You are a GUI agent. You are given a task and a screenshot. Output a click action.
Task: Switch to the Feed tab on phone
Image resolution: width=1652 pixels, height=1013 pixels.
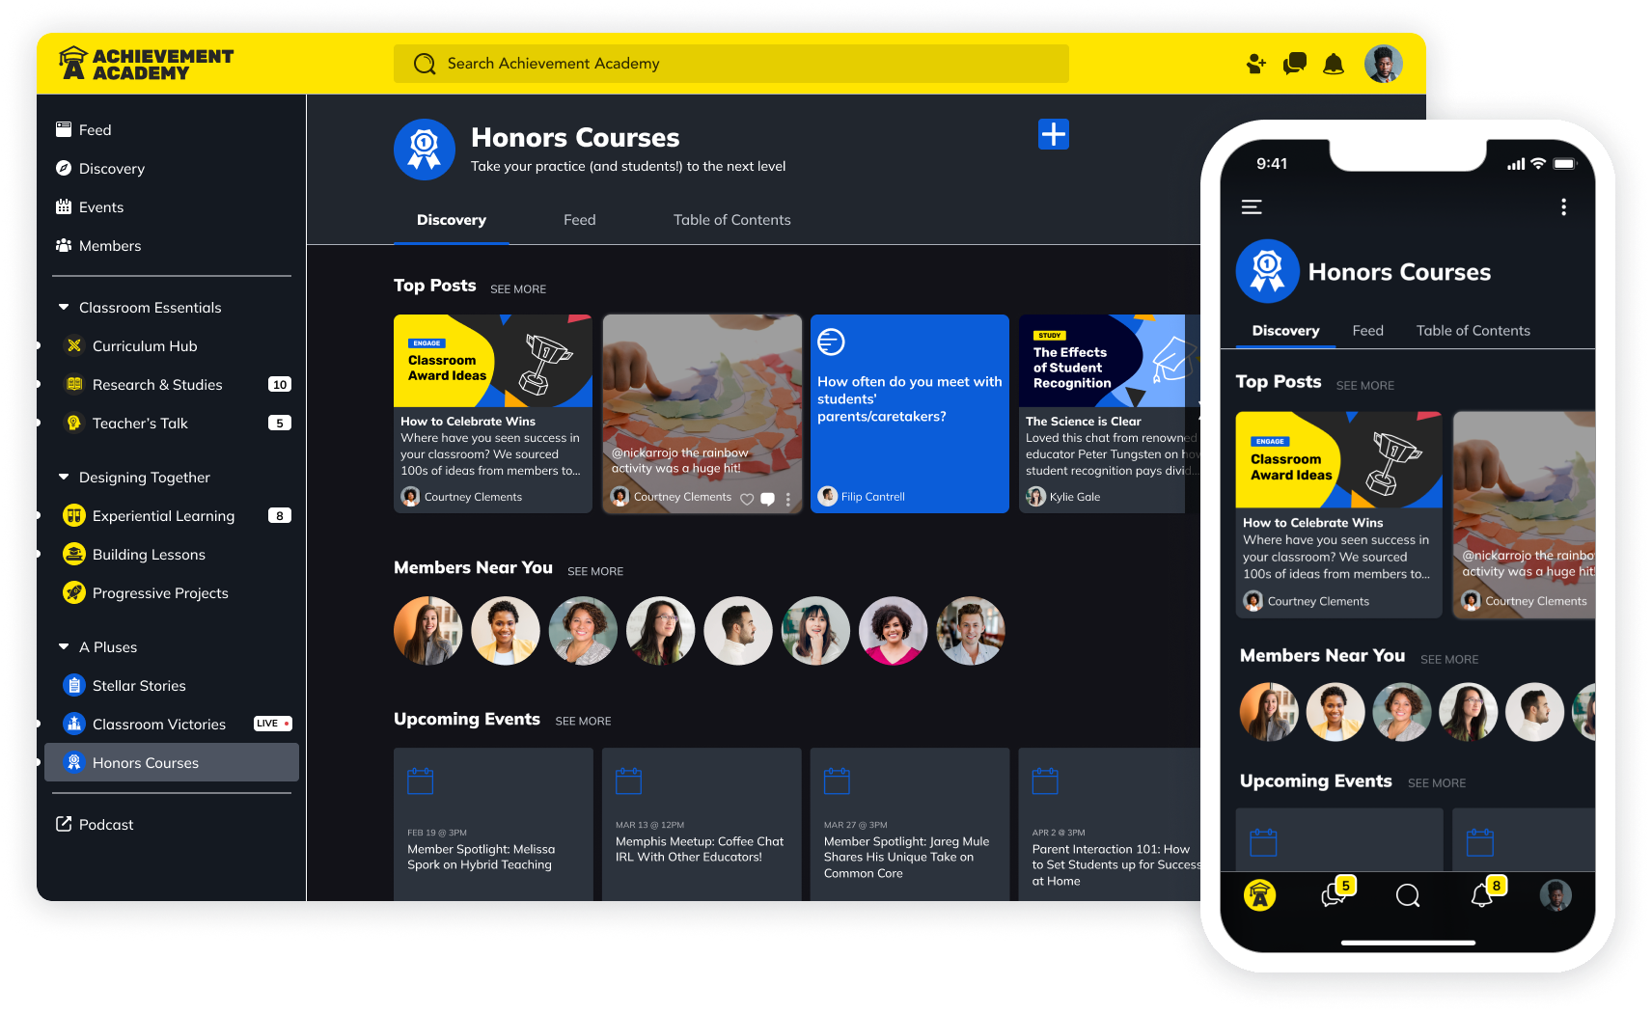pos(1367,331)
